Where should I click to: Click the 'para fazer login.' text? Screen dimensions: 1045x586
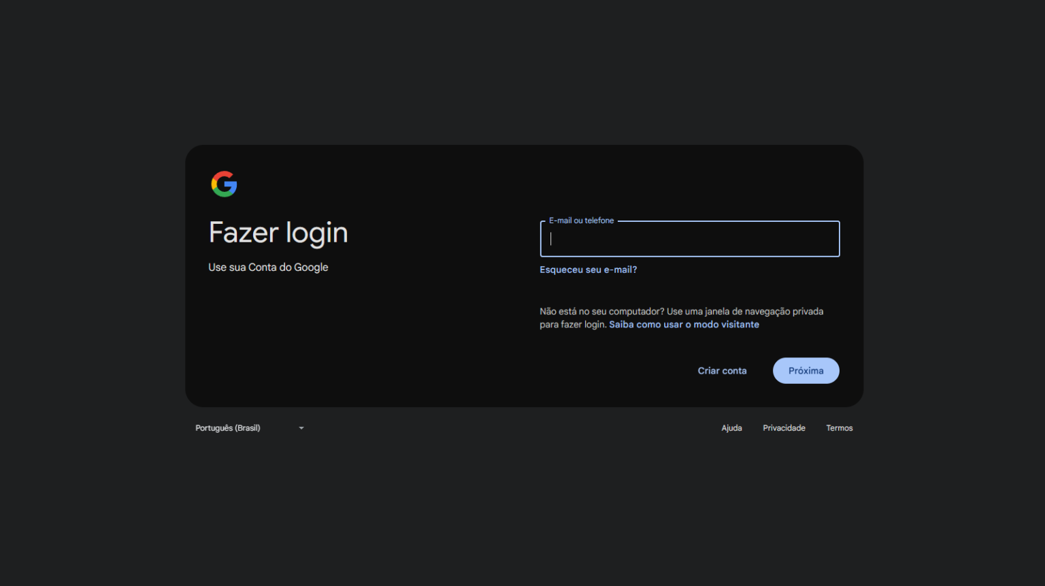point(573,325)
